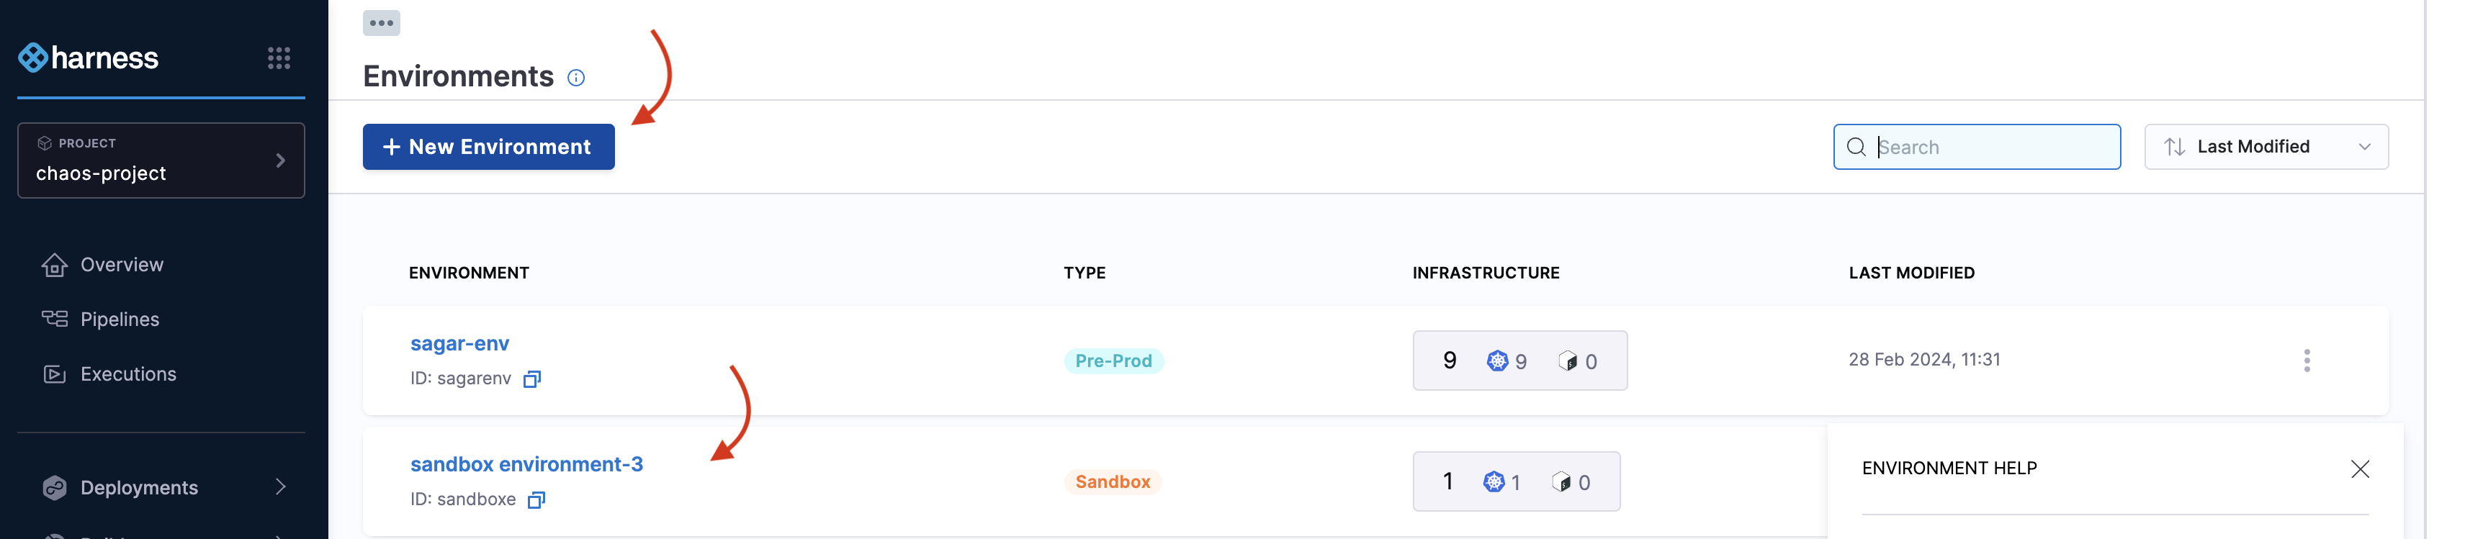Open the module grid switcher icon
The height and width of the screenshot is (539, 2483).
[x=279, y=58]
